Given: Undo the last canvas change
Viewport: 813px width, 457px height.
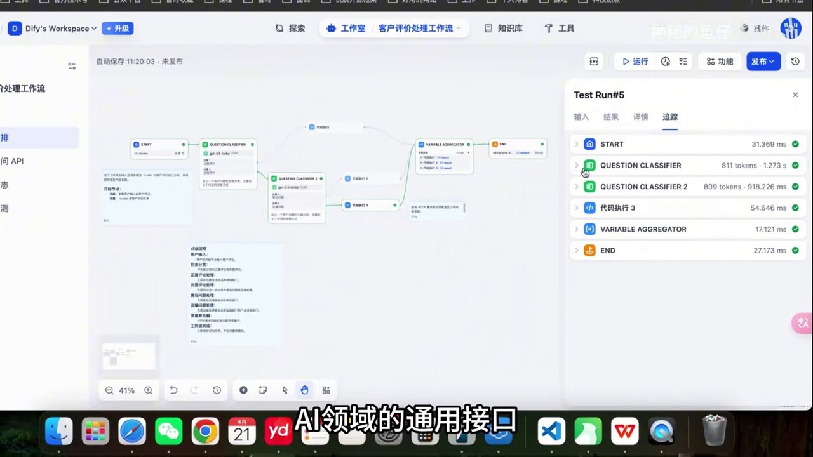Looking at the screenshot, I should coord(173,390).
